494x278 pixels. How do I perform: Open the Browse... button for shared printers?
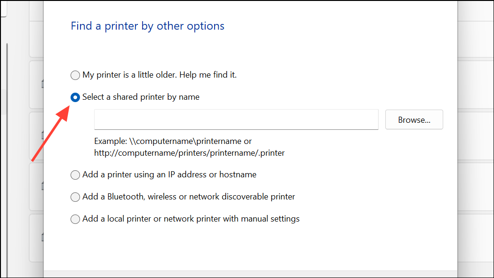tap(414, 119)
